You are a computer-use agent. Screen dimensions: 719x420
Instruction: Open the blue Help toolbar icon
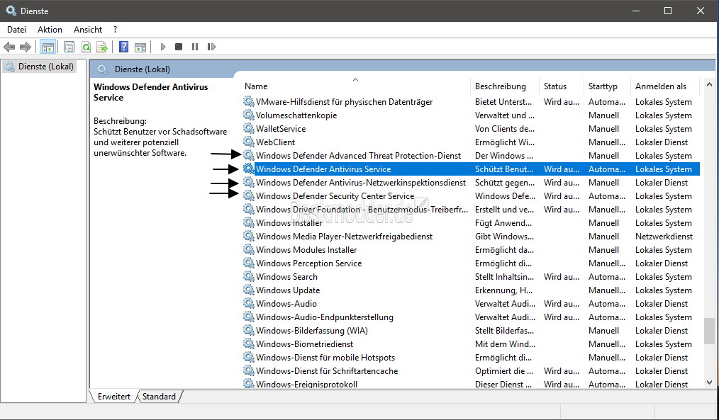pos(124,47)
